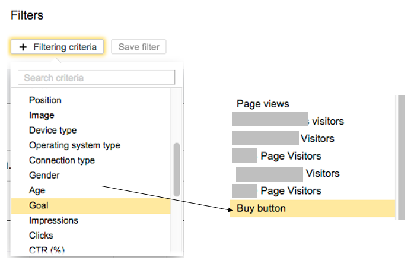Select Connection type criterion

click(62, 160)
